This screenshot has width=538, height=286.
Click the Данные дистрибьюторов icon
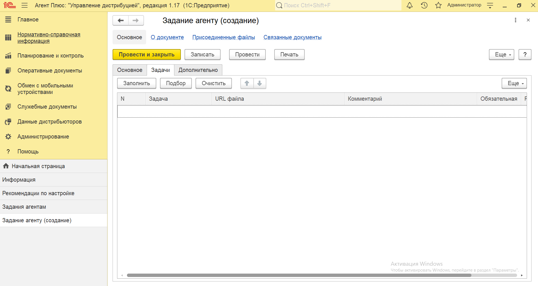(8, 122)
